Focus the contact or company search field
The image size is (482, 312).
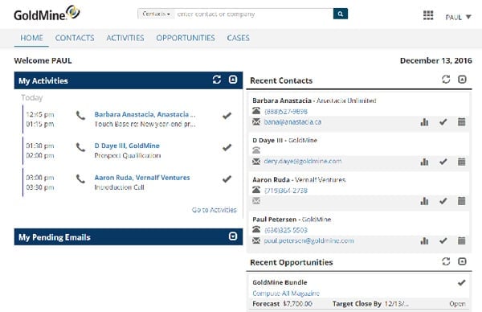(254, 14)
